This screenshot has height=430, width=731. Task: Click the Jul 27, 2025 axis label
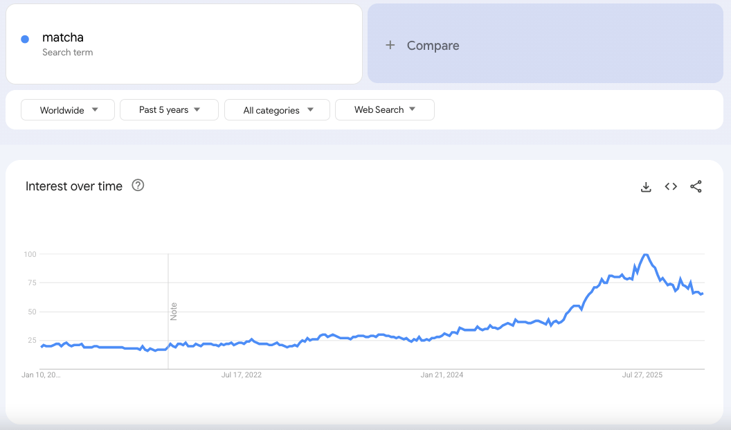642,375
